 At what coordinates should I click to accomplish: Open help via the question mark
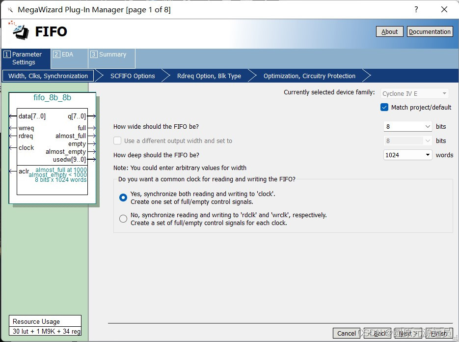pyautogui.click(x=416, y=9)
